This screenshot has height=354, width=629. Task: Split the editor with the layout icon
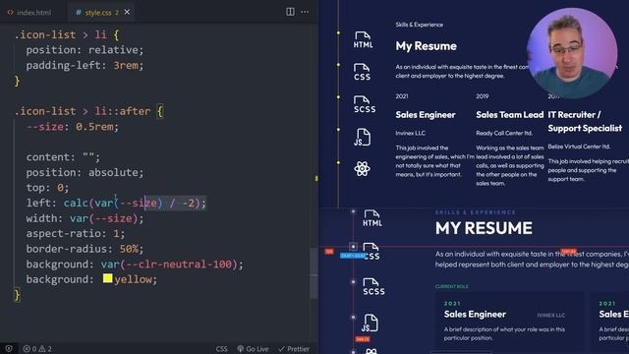pyautogui.click(x=290, y=12)
